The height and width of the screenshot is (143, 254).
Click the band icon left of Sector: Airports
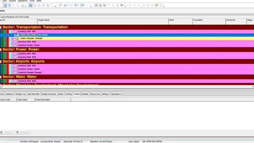tap(1, 62)
